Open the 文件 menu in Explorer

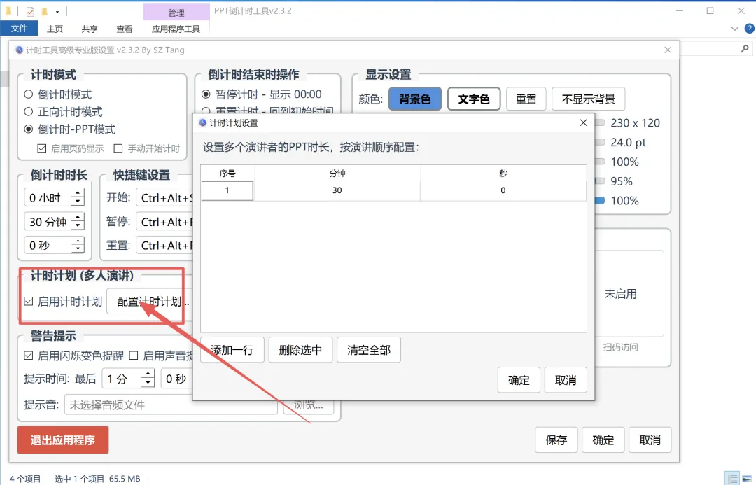point(20,29)
